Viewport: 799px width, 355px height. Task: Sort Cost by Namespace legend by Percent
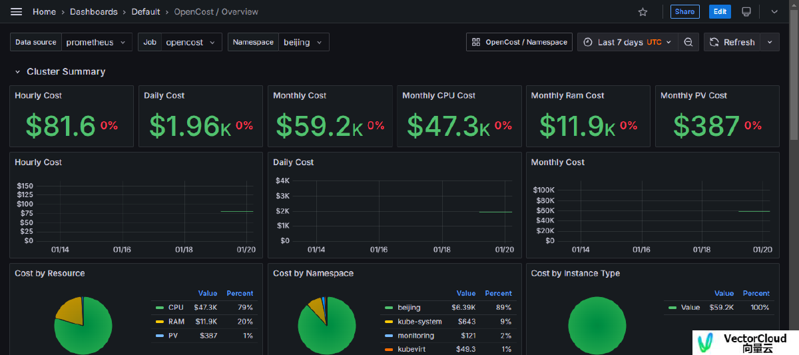pos(498,293)
